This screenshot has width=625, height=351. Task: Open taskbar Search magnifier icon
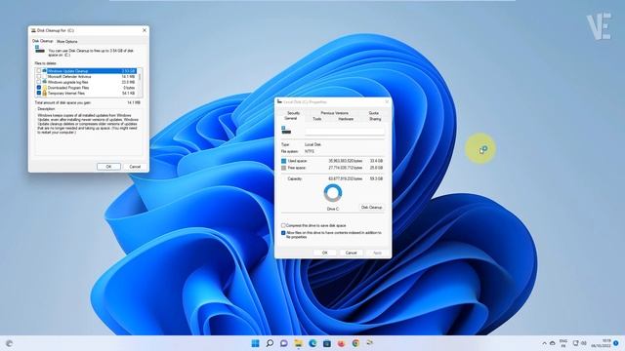(x=270, y=343)
